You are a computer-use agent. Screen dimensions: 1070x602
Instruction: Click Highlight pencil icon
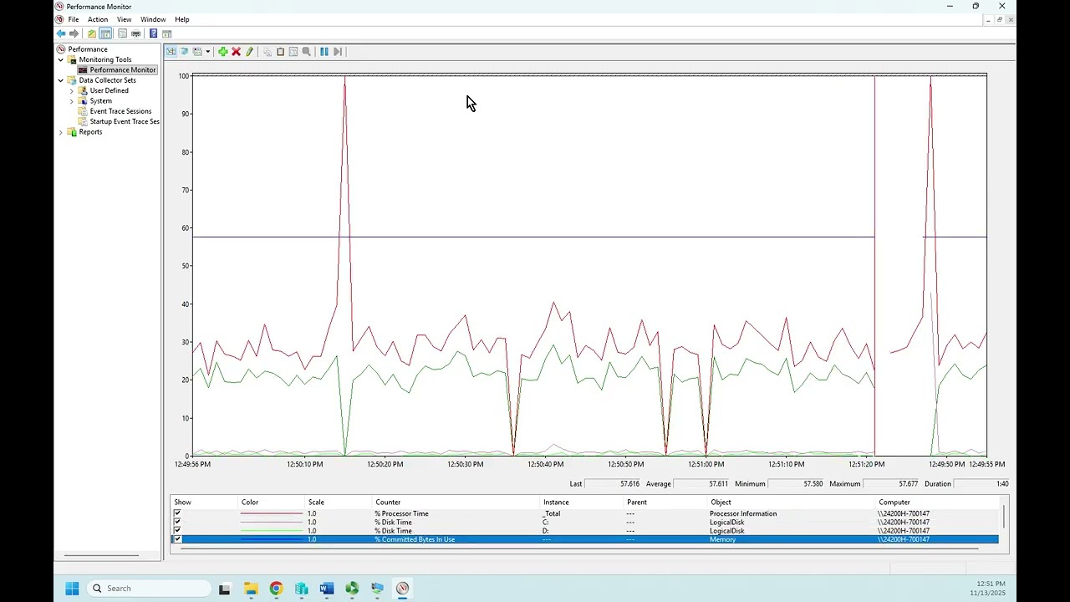(249, 52)
